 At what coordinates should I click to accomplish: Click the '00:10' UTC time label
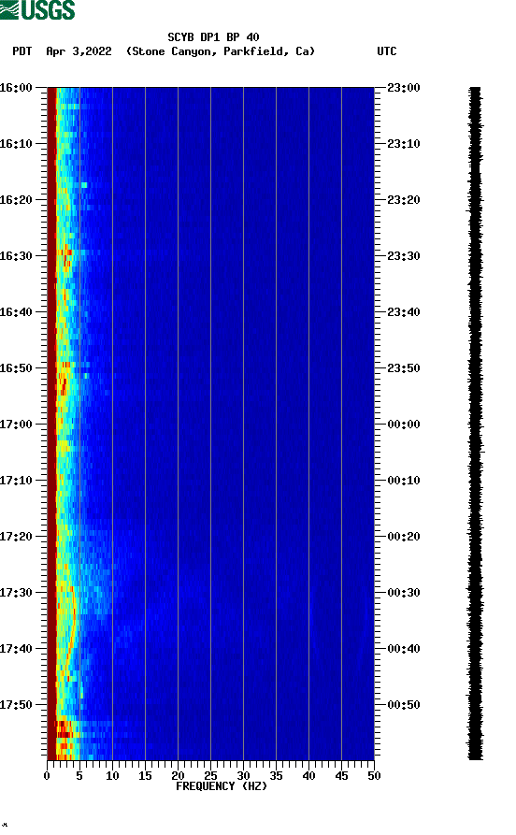pos(404,481)
